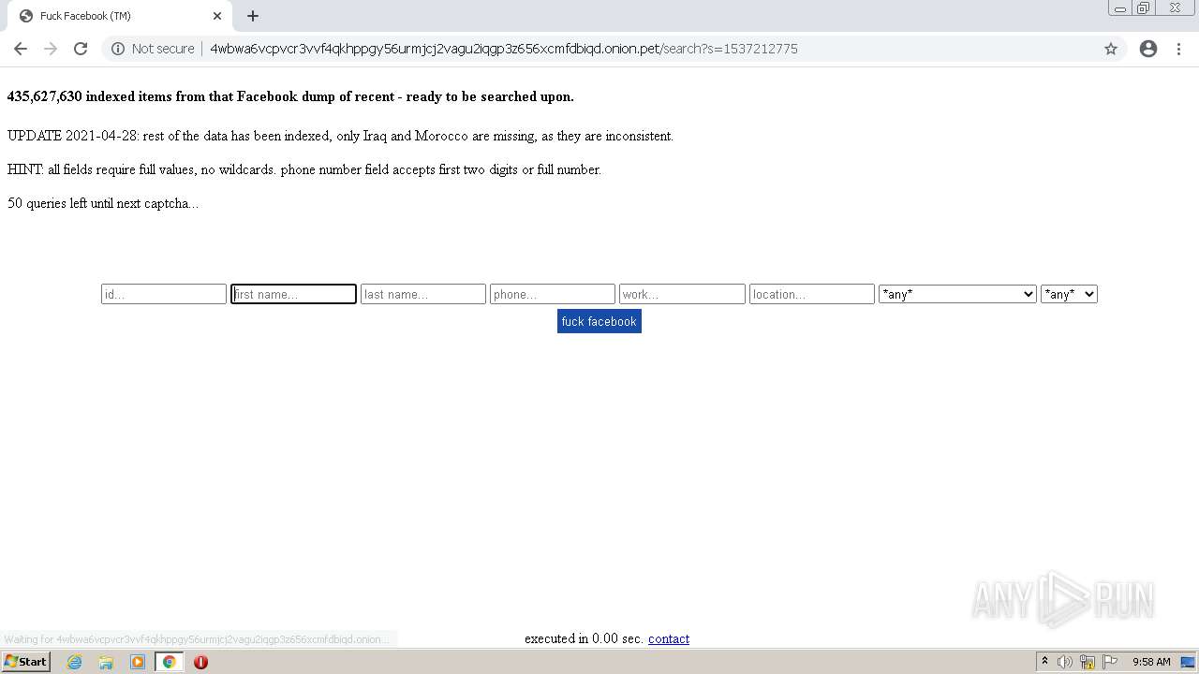This screenshot has width=1199, height=674.
Task: Click the taskbar clock 9:58 AM
Action: click(1151, 662)
